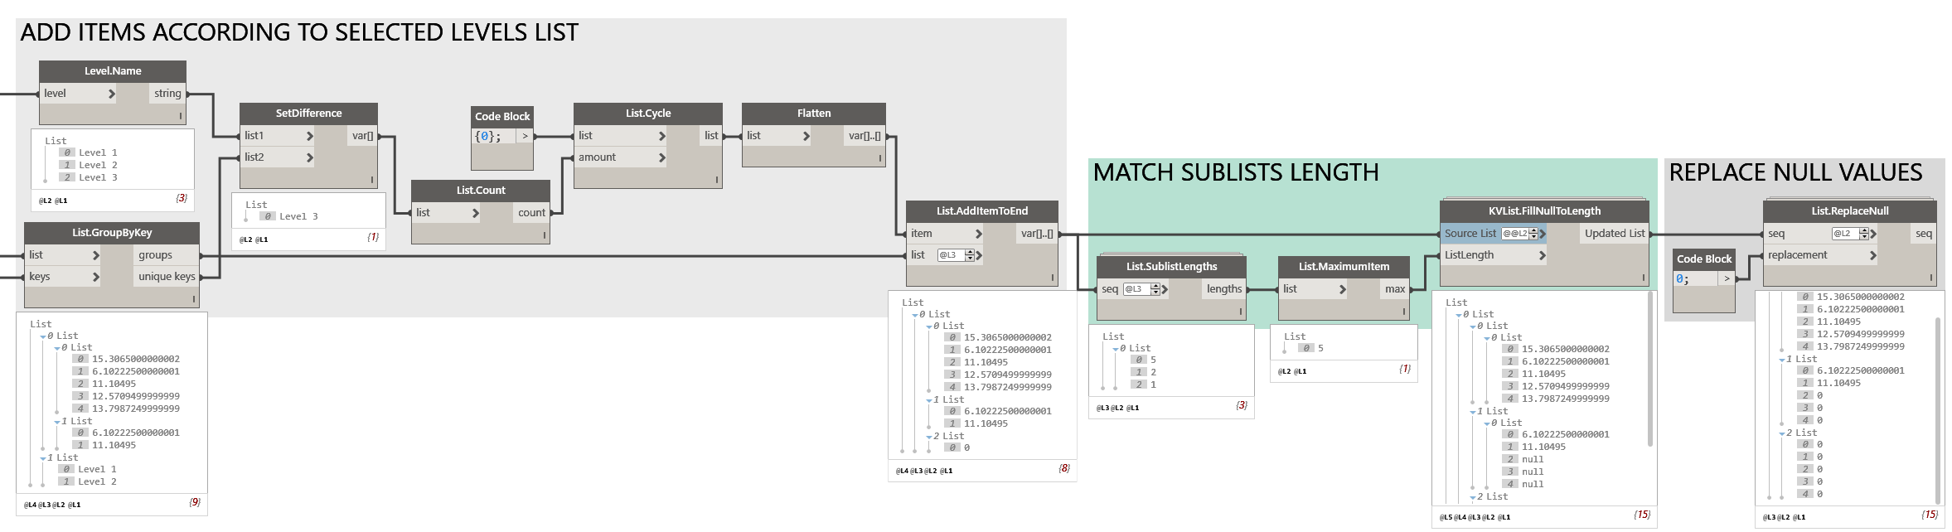Select the Flatten node header
The height and width of the screenshot is (532, 1952).
tap(814, 114)
